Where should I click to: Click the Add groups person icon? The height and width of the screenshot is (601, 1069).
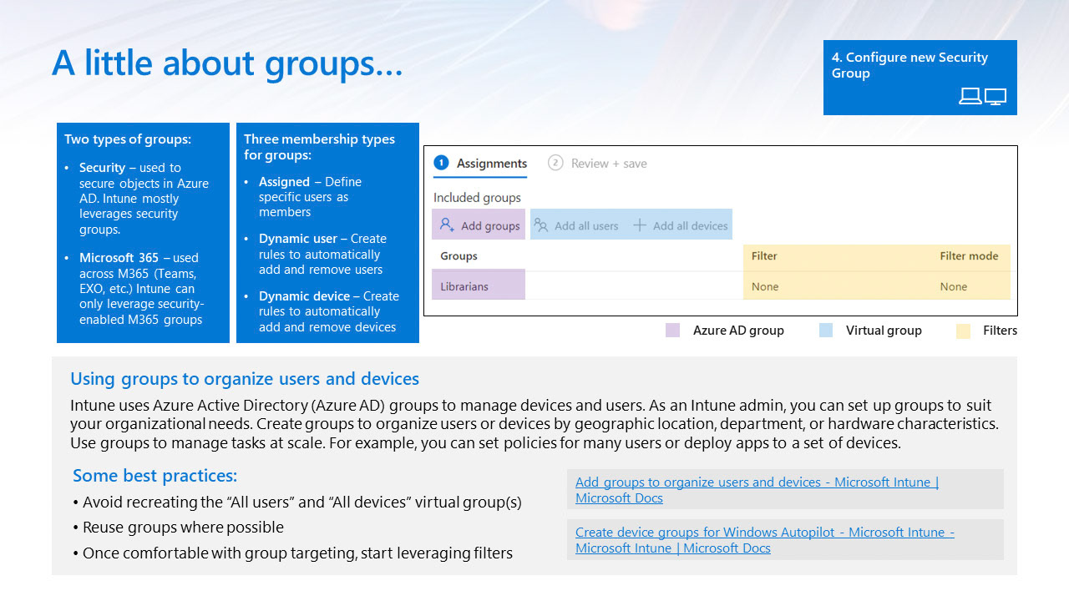coord(447,225)
